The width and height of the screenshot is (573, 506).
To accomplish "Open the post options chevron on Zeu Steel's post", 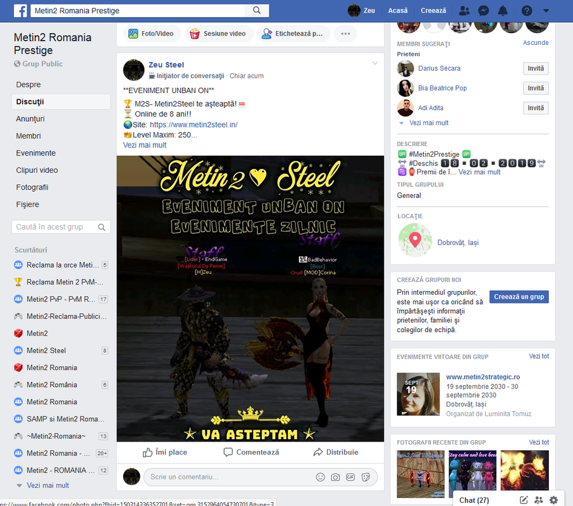I will [x=375, y=63].
